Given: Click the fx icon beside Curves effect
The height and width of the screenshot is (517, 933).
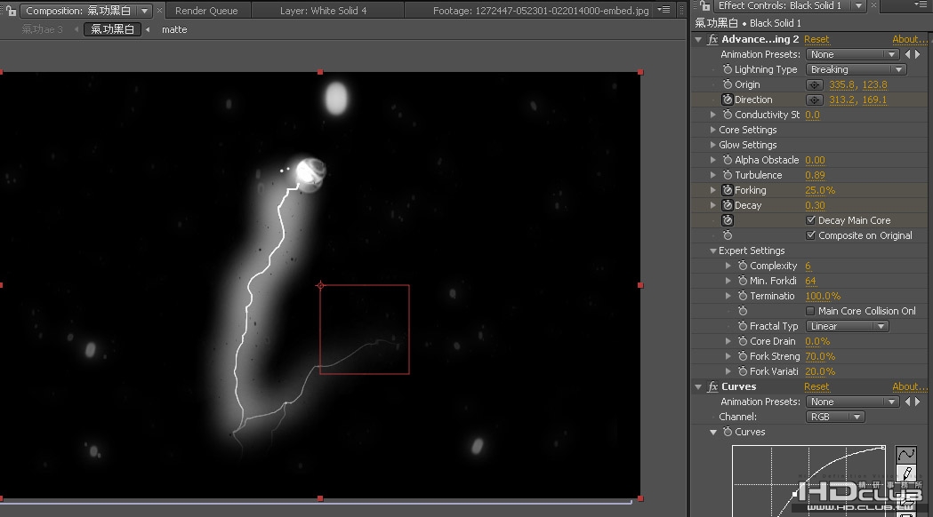Looking at the screenshot, I should coord(712,386).
